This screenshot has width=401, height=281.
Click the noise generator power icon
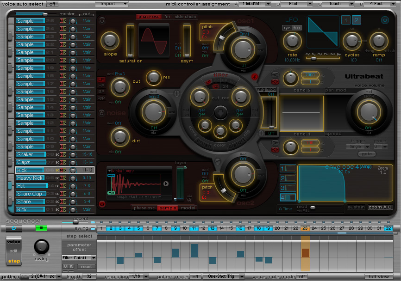pos(102,112)
